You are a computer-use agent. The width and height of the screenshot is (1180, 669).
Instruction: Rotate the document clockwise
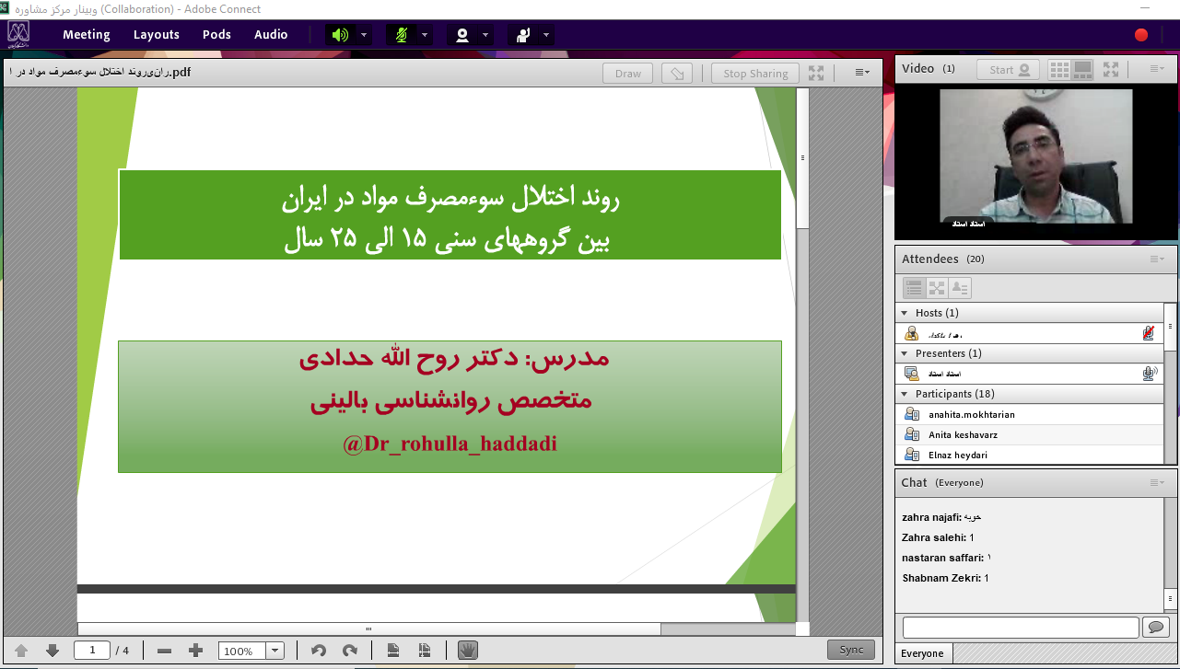click(x=349, y=651)
